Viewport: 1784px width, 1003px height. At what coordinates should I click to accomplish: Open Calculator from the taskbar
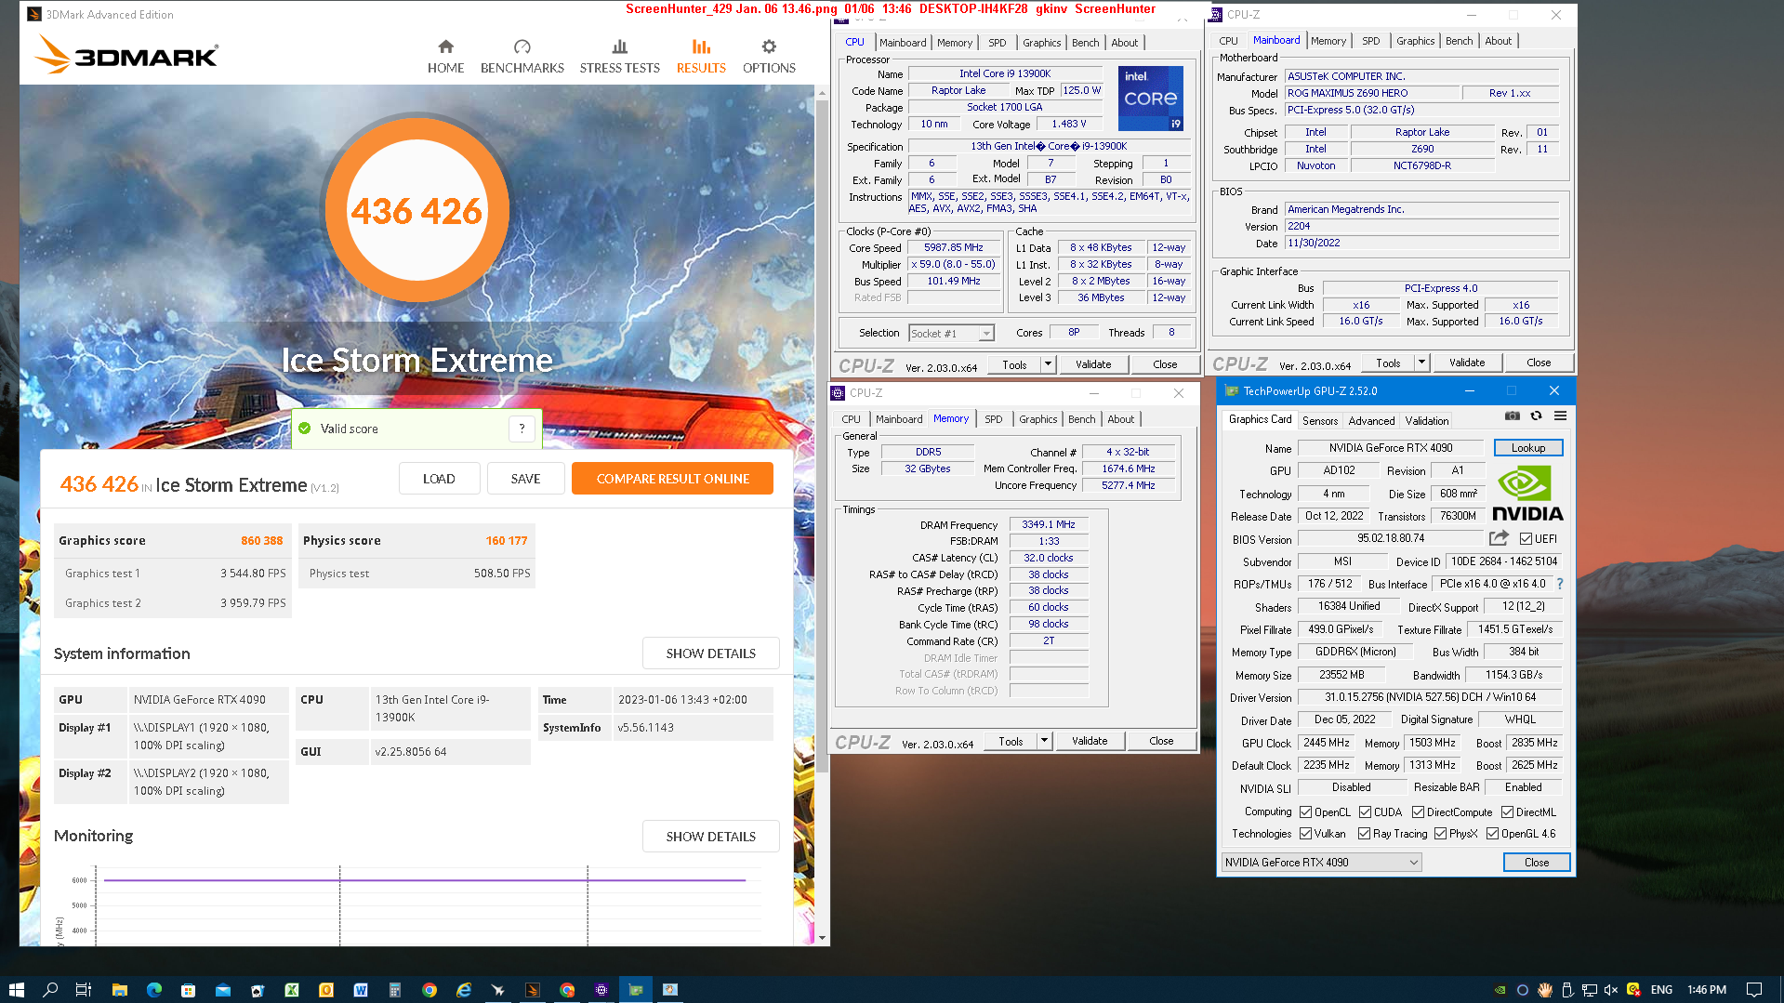(395, 990)
